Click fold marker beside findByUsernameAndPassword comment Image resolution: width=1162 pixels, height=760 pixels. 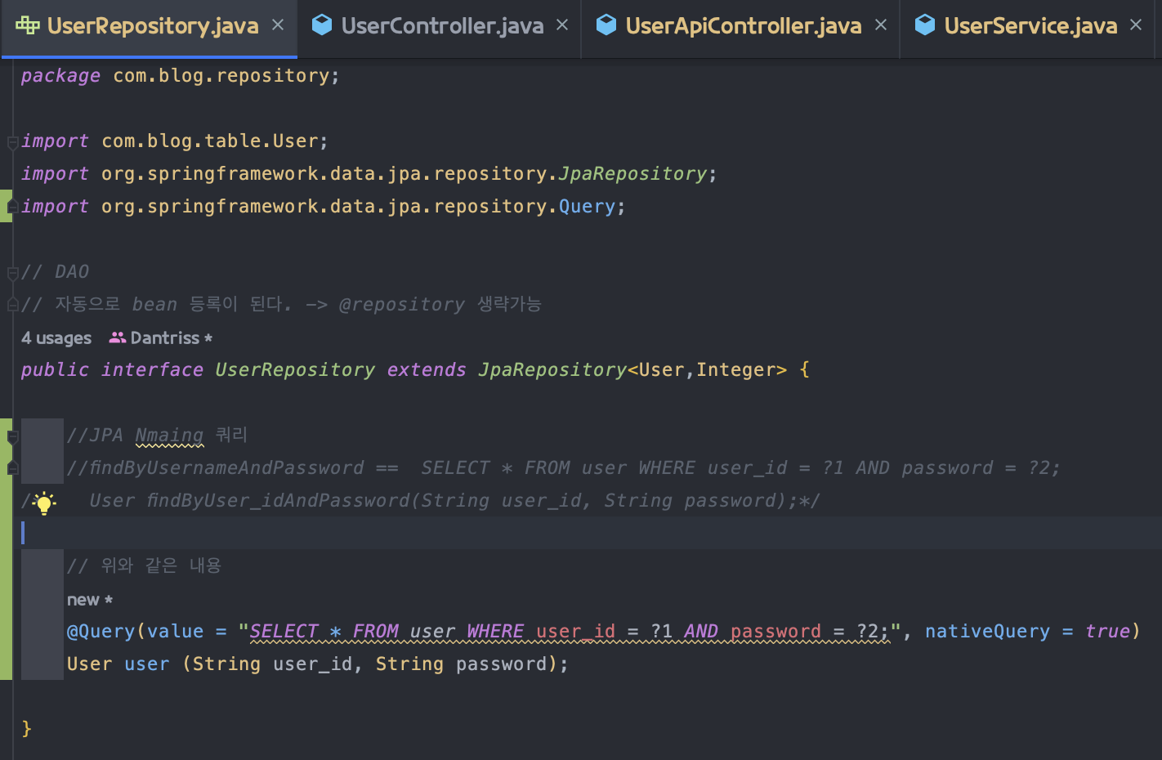coord(12,467)
